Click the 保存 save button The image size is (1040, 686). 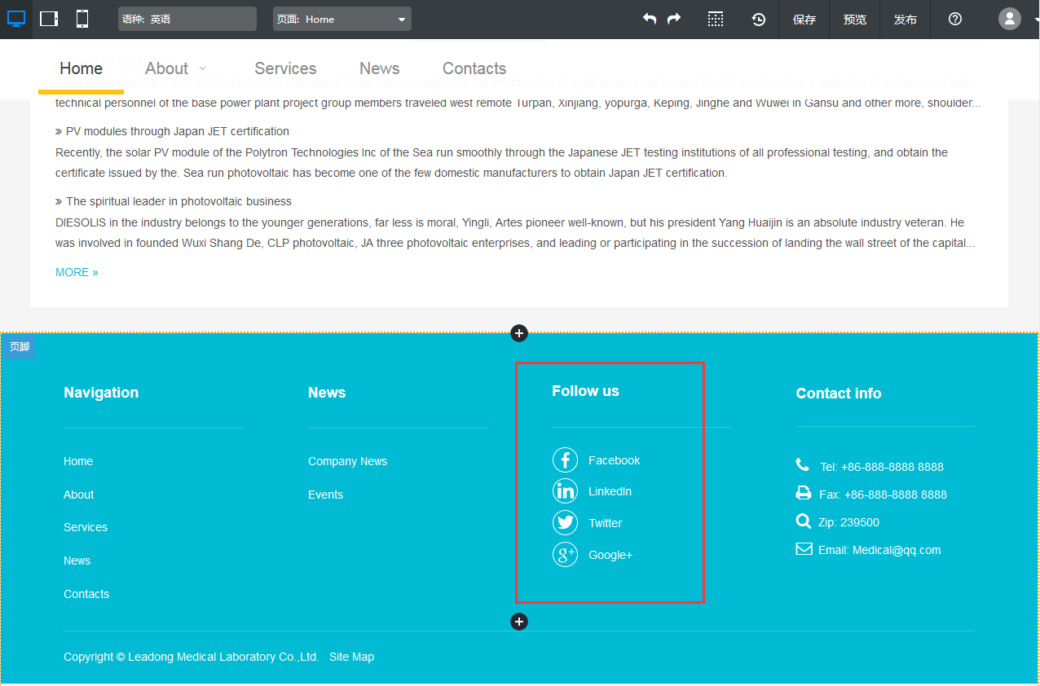tap(804, 20)
